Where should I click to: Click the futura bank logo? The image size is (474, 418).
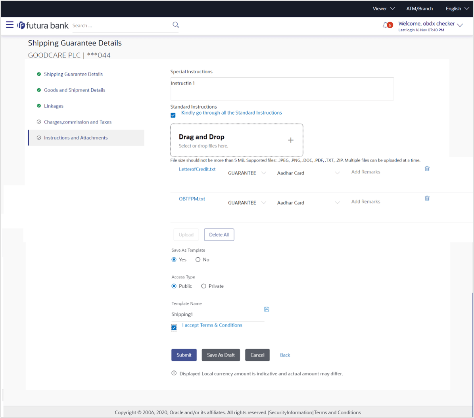coord(43,25)
